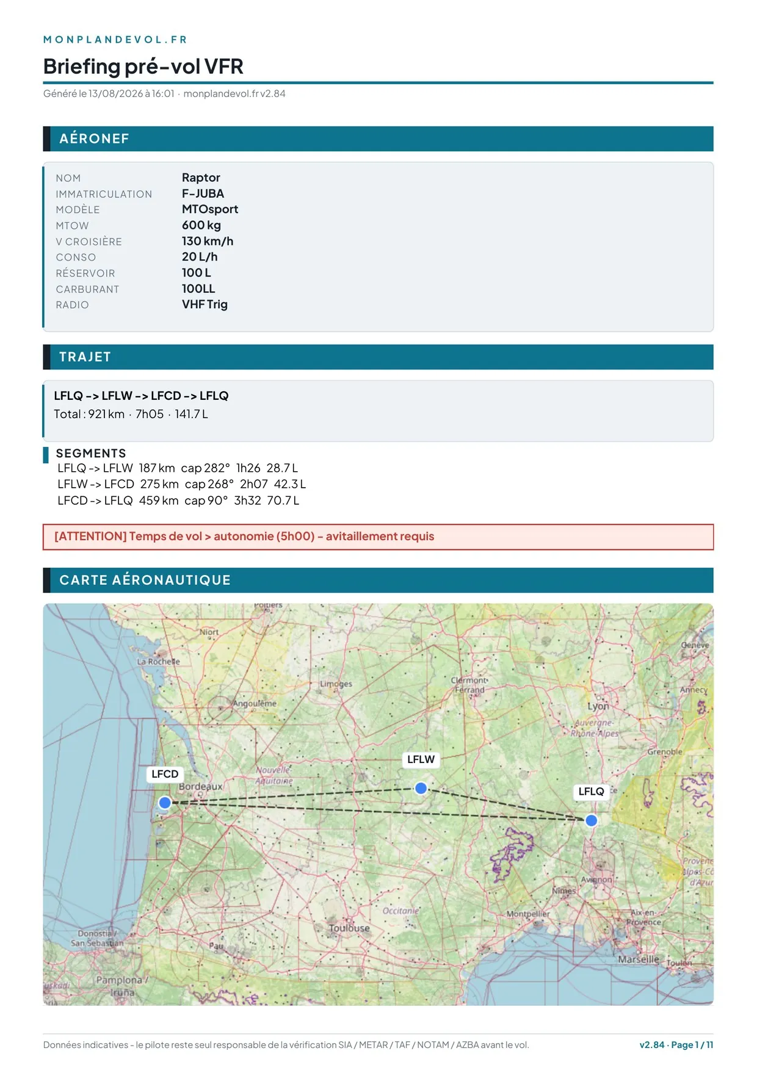
Task: Click the 'Briefing pré-vol VFR' title
Action: (x=143, y=66)
